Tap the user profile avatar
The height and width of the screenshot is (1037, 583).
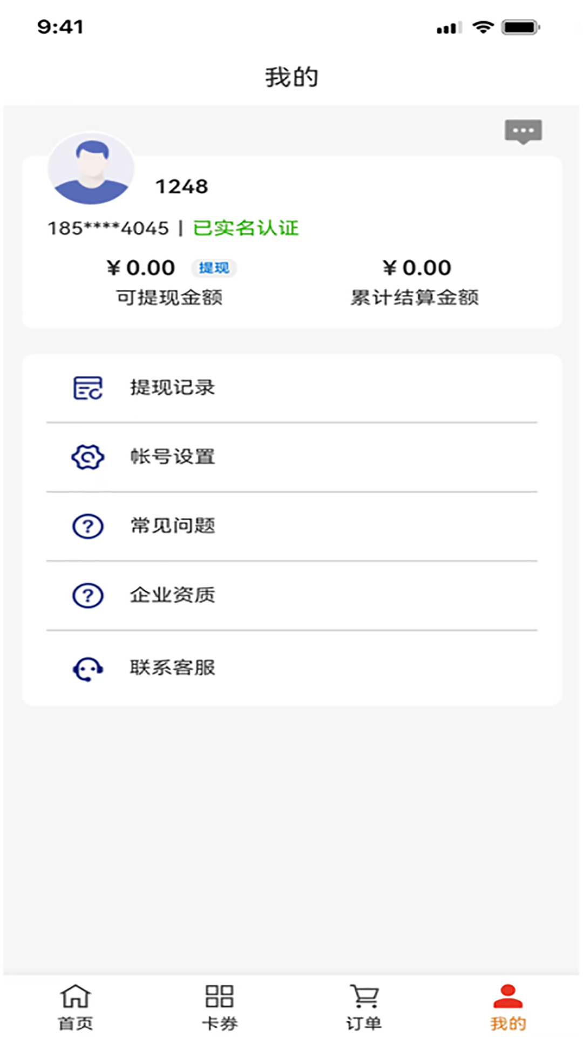tap(91, 169)
